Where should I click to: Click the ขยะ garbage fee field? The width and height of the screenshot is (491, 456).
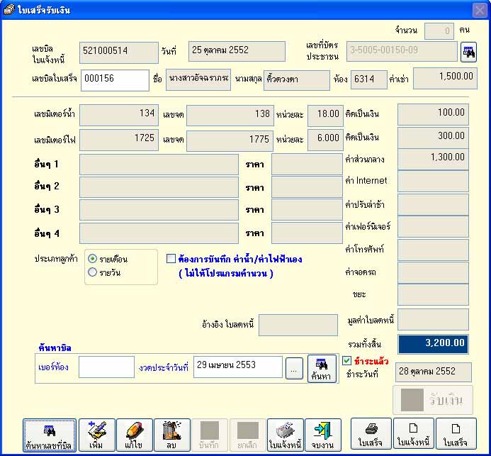coord(433,294)
